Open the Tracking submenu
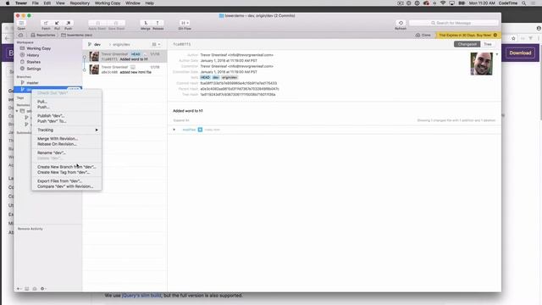 [67, 130]
